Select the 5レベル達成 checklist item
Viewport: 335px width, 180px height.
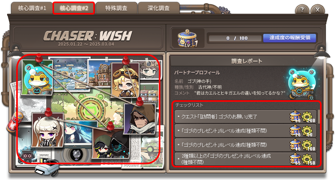click(x=245, y=130)
